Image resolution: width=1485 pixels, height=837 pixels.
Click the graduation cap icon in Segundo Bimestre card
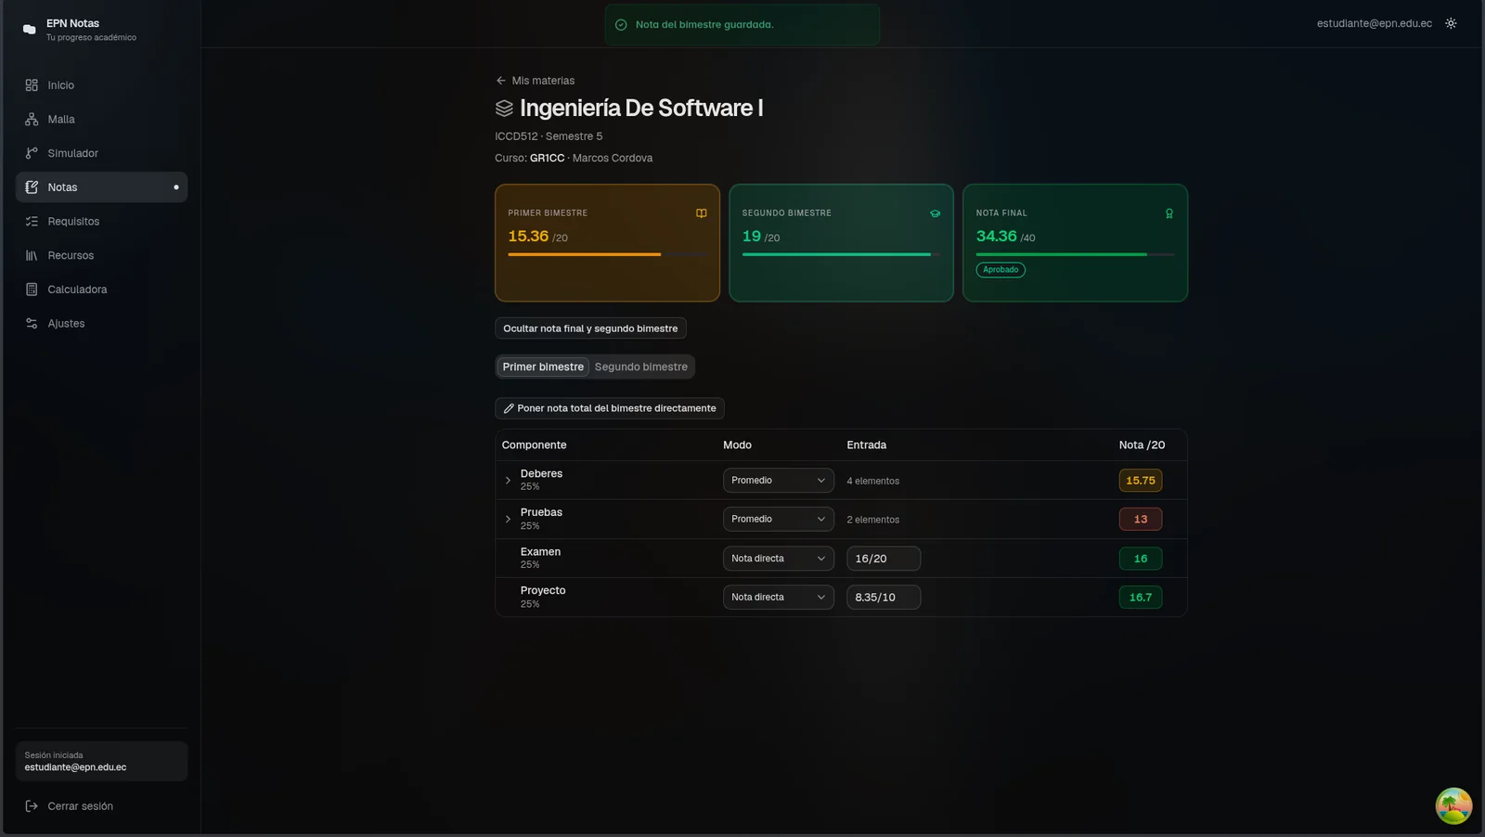click(x=936, y=213)
